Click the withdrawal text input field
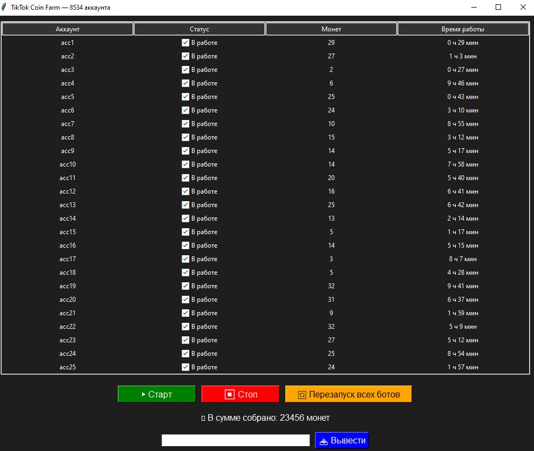This screenshot has width=534, height=451. click(236, 441)
